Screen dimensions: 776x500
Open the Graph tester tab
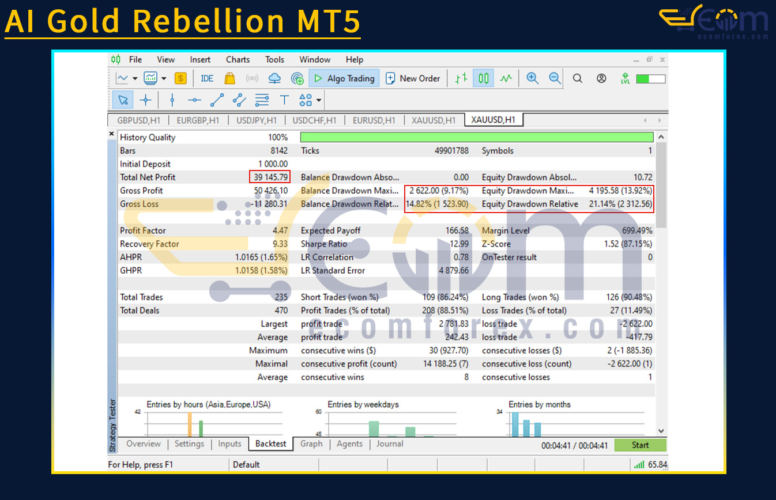(x=311, y=444)
